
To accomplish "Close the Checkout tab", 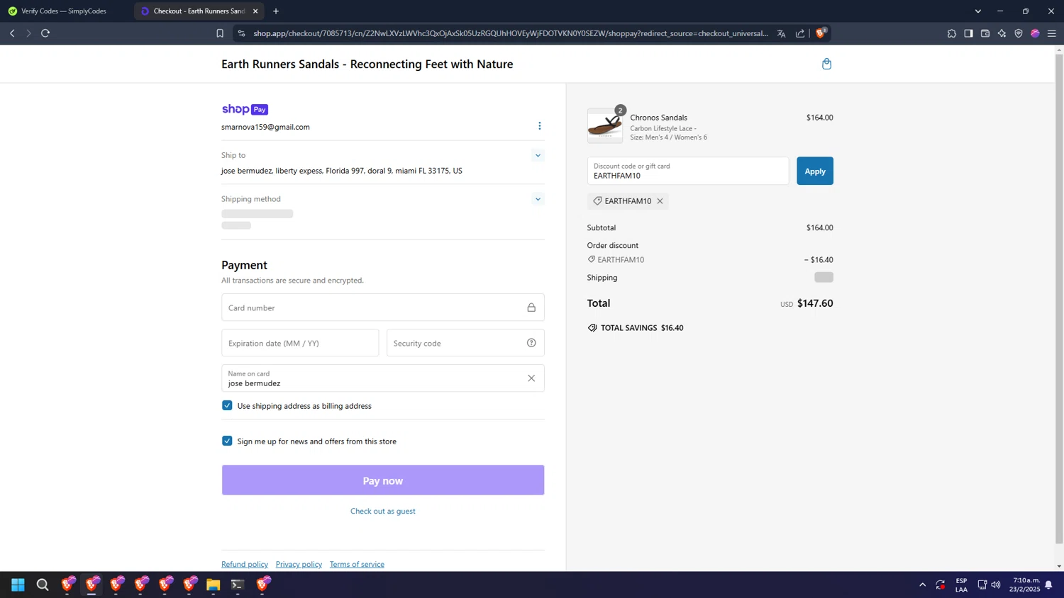I will click(255, 11).
